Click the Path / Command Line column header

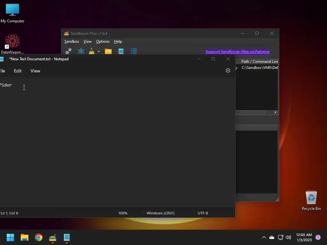(x=259, y=62)
